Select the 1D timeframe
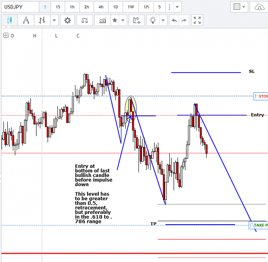This screenshot has width=268, height=262. (x=115, y=7)
